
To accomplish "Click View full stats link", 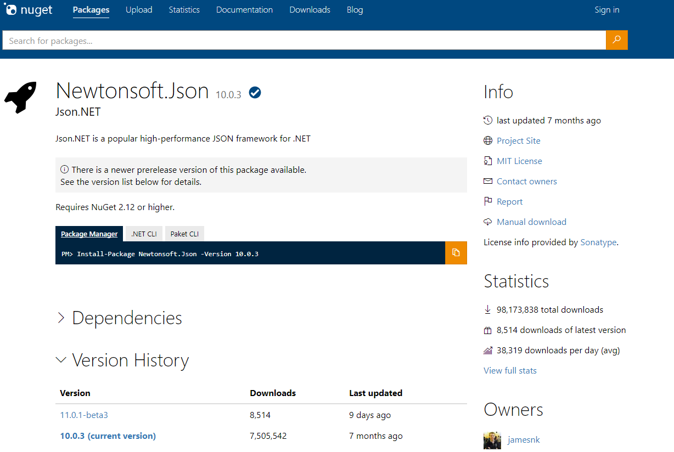I will tap(510, 370).
